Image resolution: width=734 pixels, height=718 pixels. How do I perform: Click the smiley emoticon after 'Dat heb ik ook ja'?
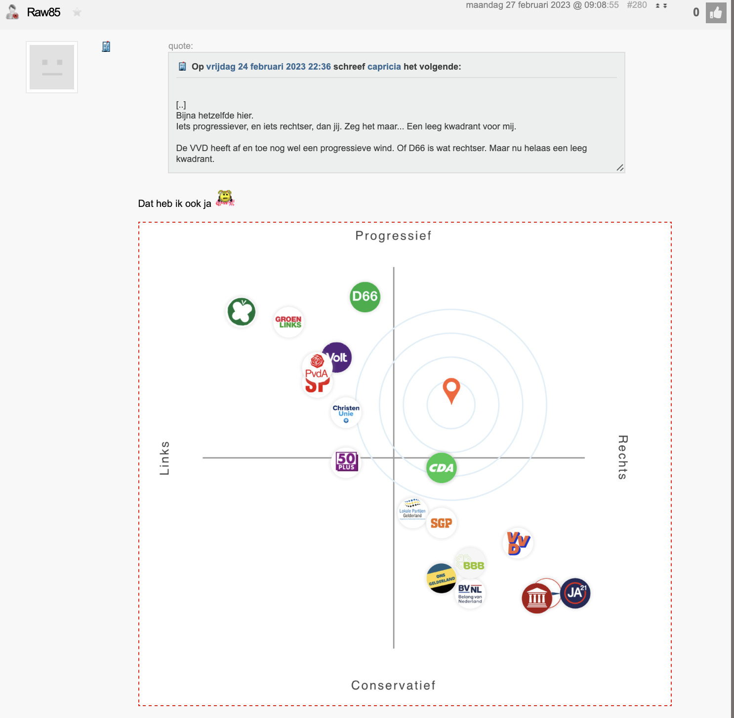tap(225, 199)
